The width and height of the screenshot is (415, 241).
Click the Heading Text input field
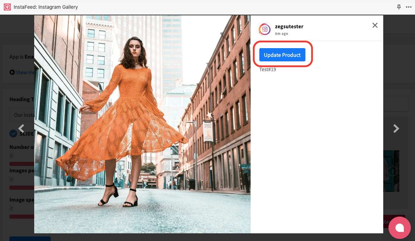click(x=22, y=115)
